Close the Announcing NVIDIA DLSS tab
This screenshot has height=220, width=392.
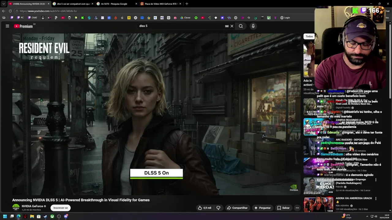[48, 4]
